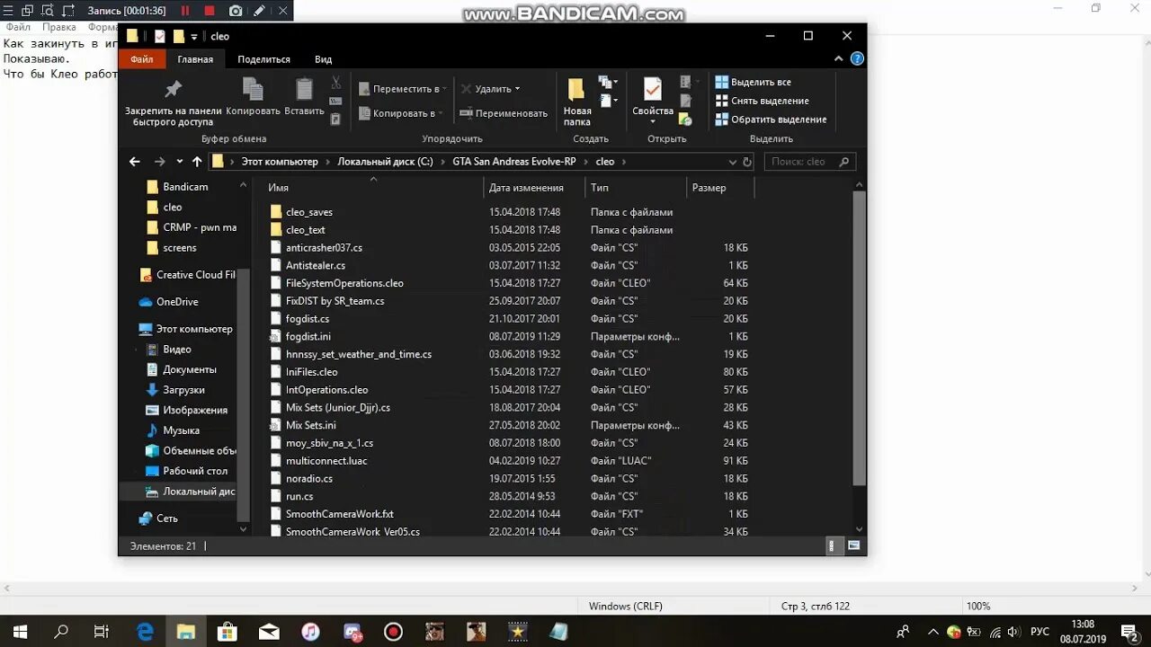
Task: Open the notification center on the taskbar
Action: [x=1129, y=632]
